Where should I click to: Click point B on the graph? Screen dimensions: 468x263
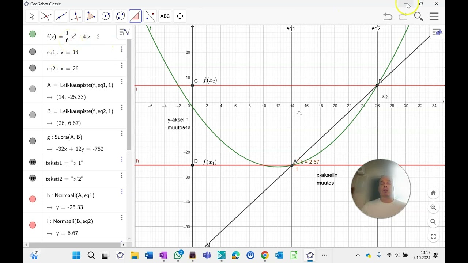(377, 85)
